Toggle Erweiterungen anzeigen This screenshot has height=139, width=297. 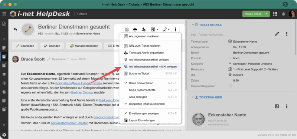pyautogui.click(x=150, y=113)
